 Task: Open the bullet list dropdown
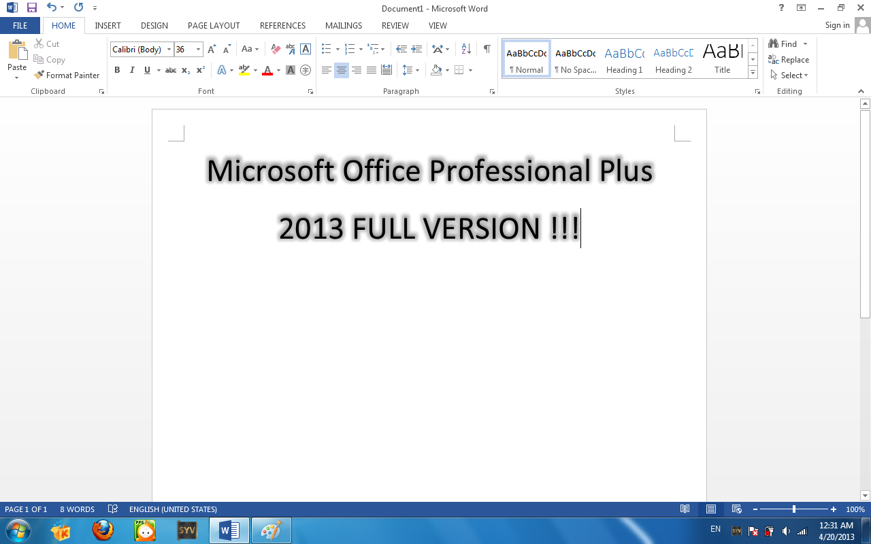tap(338, 50)
